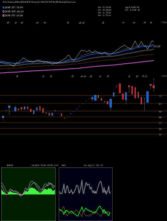Select the 'DOW ST: 70.89' label
The width and height of the screenshot is (167, 221).
tap(14, 7)
